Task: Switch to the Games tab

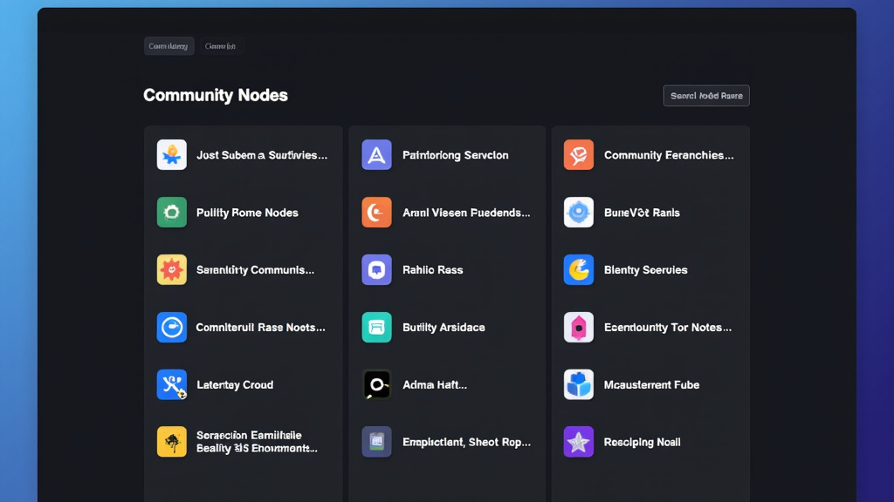Action: (221, 45)
